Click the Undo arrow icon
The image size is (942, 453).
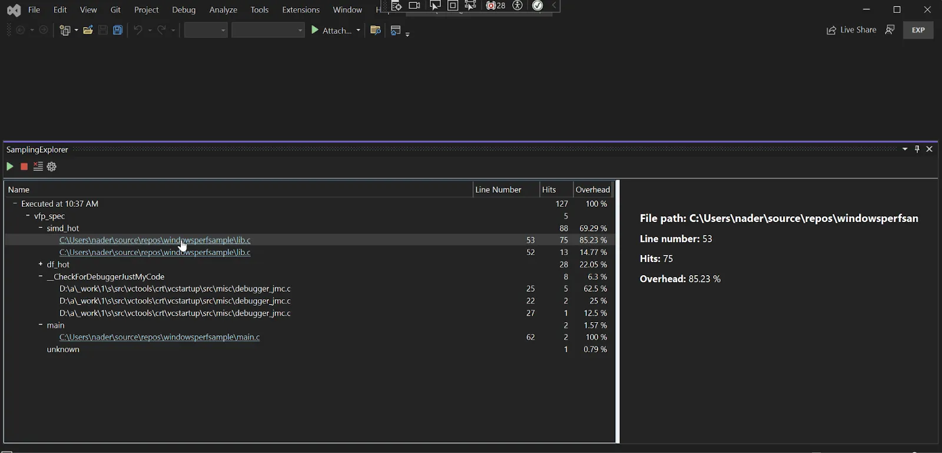point(138,30)
